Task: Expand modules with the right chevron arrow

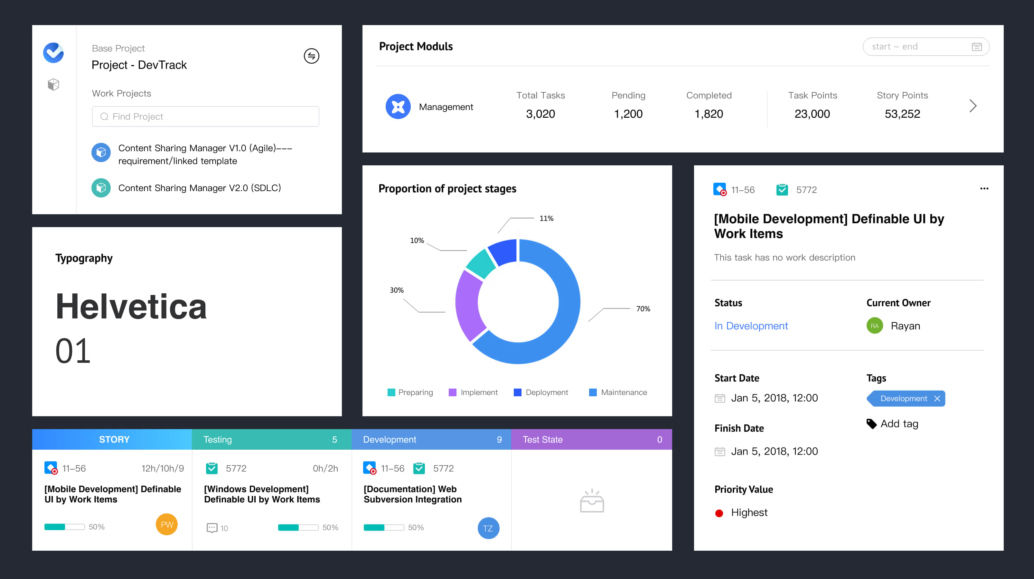Action: click(x=973, y=106)
